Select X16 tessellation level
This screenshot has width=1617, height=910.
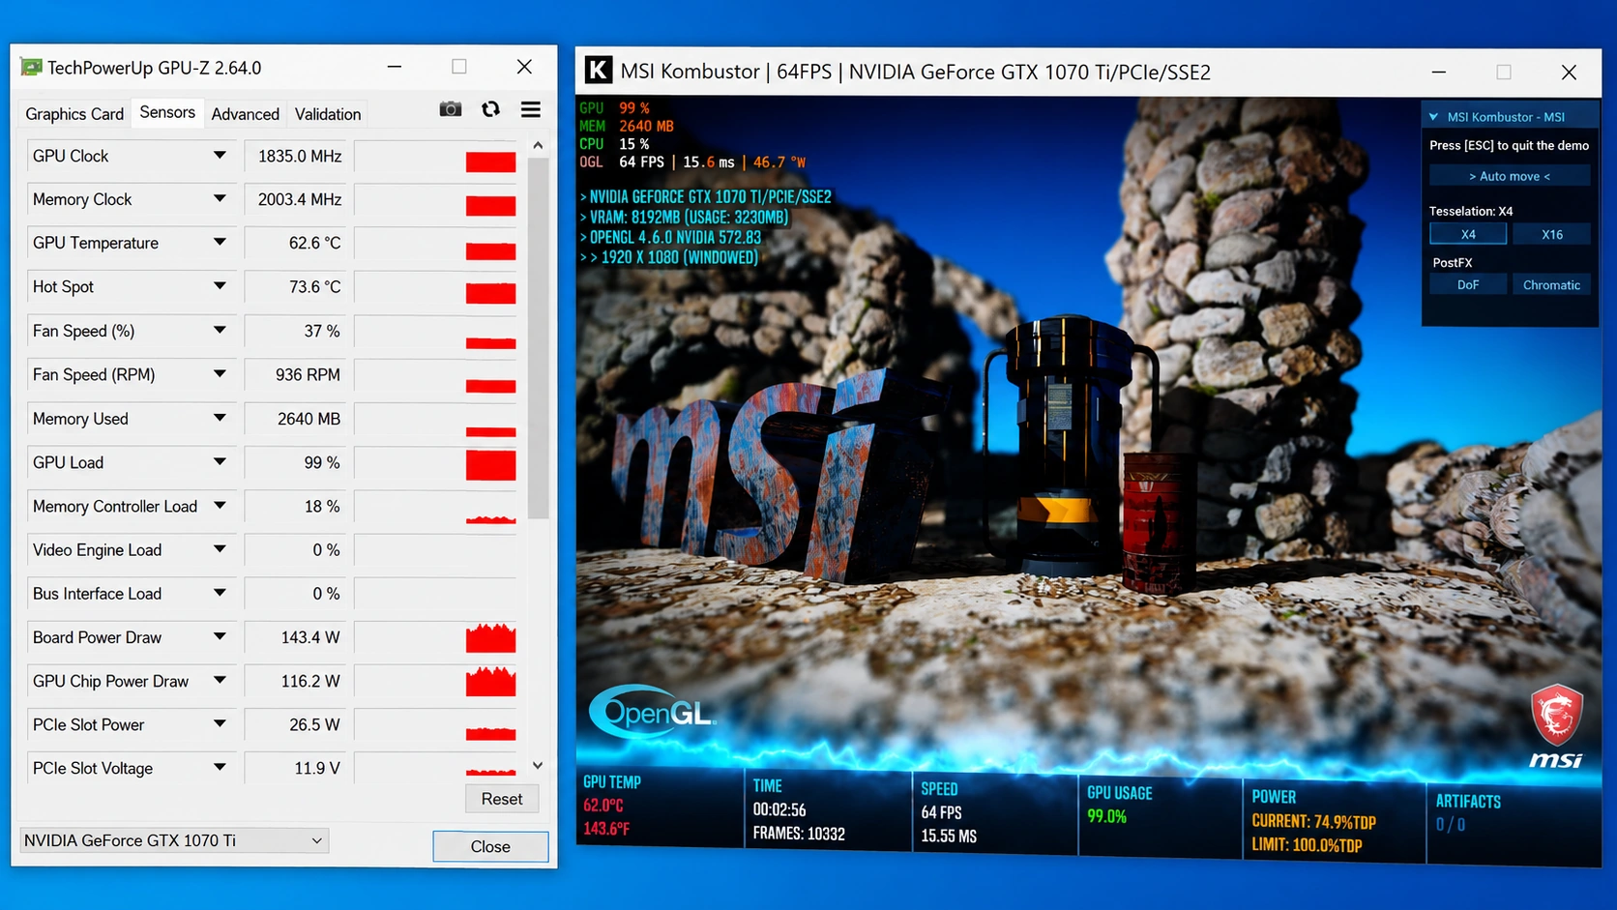1552,234
